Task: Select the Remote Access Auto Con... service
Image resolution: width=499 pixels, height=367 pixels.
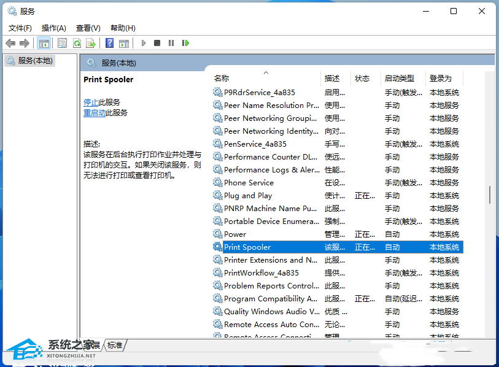Action: tap(338, 325)
